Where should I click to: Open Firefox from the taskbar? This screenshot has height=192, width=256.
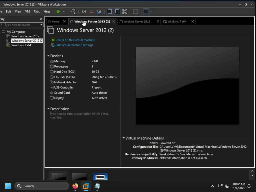click(75, 186)
